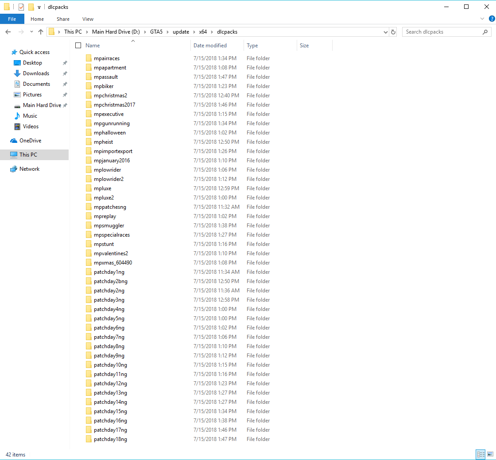
Task: Switch to details view layout icon
Action: pos(481,455)
